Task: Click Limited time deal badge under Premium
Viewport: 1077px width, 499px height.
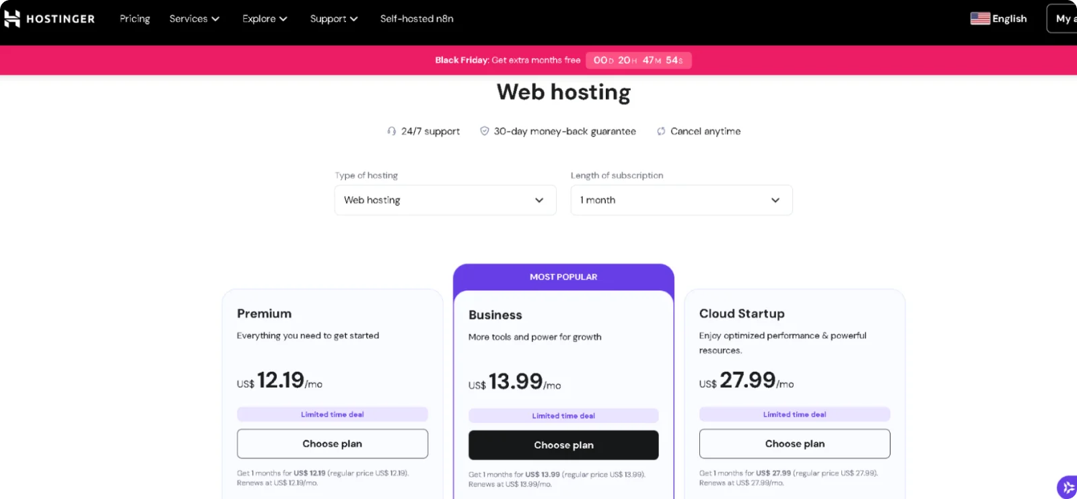Action: click(x=332, y=415)
